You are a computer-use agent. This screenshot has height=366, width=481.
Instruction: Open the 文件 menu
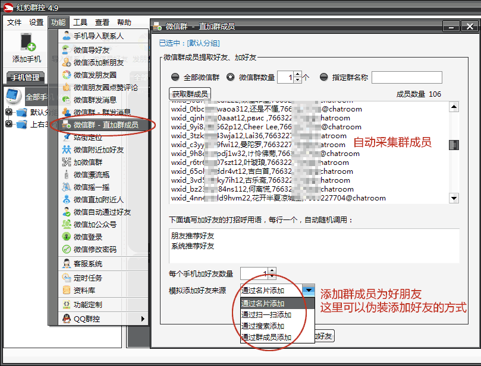click(x=14, y=23)
